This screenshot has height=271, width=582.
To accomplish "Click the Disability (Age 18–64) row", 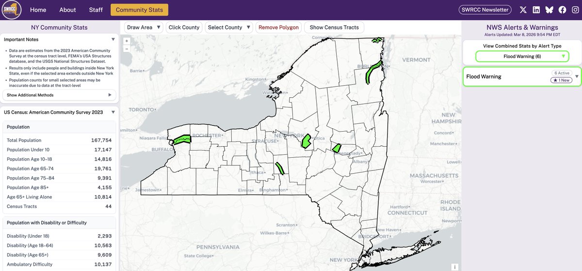I will [x=59, y=245].
